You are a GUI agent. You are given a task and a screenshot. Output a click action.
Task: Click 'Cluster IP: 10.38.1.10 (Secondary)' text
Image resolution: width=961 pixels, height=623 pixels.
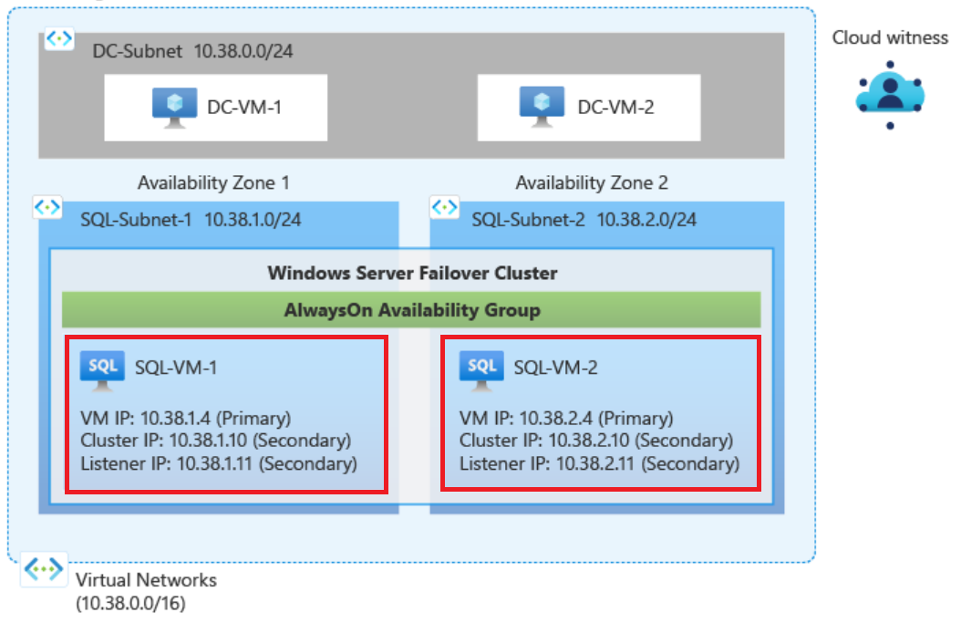216,441
